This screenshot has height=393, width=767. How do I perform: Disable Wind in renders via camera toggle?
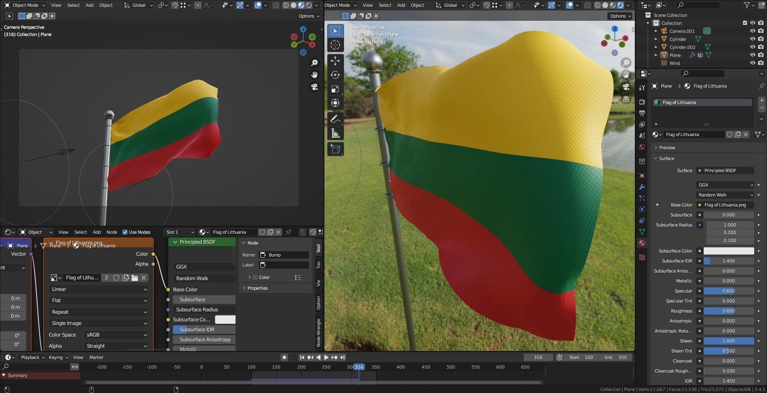point(760,63)
